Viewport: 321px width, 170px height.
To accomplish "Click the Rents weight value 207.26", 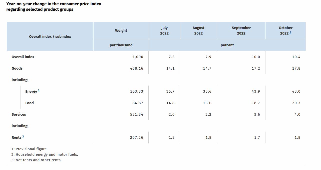I will click(x=137, y=137).
